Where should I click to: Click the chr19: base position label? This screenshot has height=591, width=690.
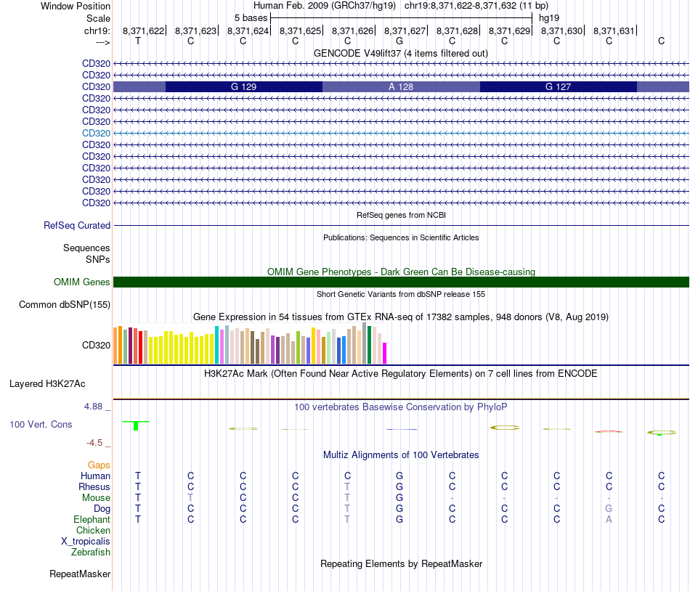click(x=97, y=30)
